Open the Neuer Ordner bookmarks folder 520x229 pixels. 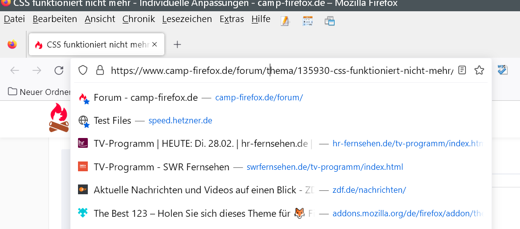38,92
